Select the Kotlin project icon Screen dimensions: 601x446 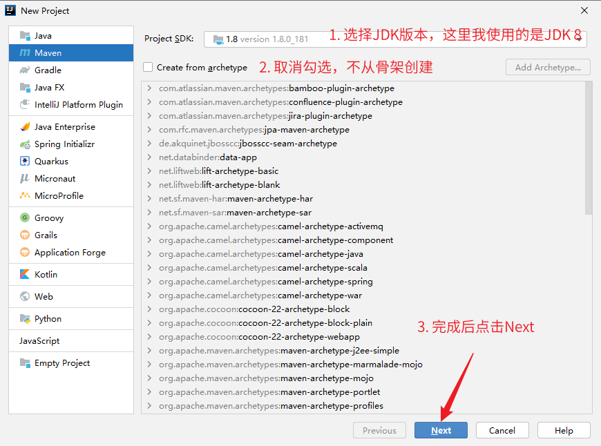tap(25, 275)
